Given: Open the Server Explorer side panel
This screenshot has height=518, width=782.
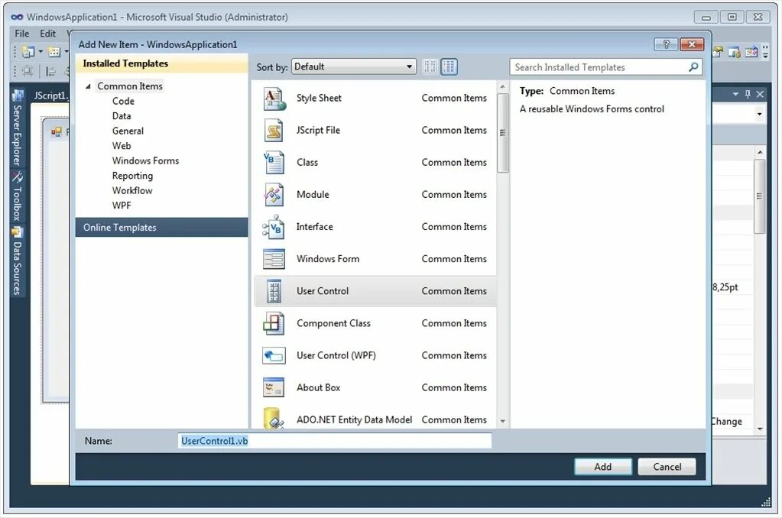Looking at the screenshot, I should (x=17, y=128).
